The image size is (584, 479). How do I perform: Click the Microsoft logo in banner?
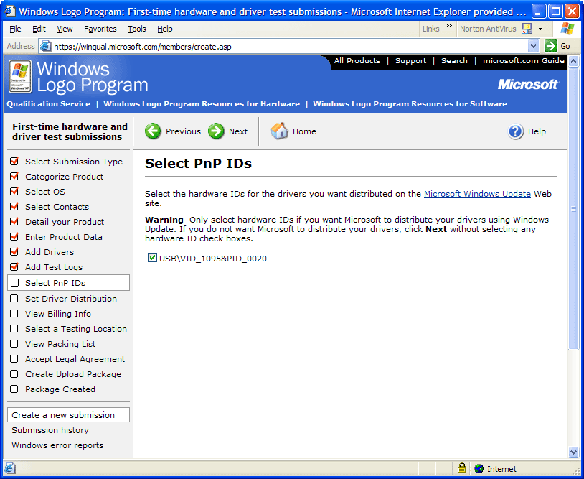(x=528, y=84)
